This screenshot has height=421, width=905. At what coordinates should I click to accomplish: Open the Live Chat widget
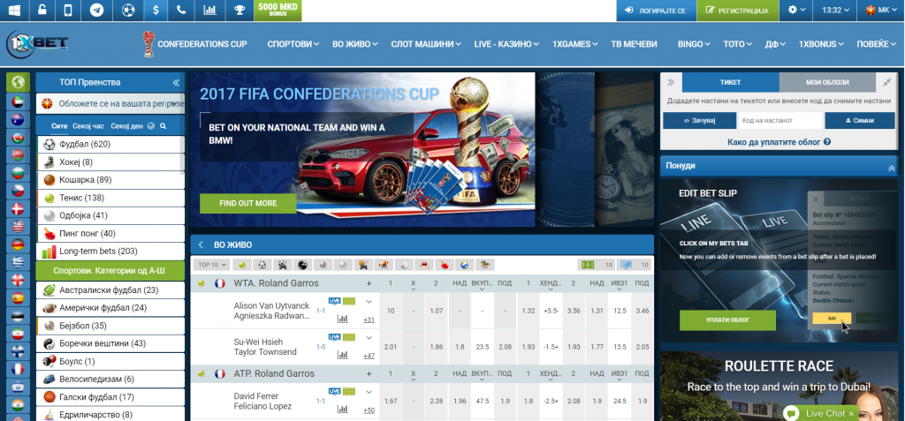(x=820, y=413)
